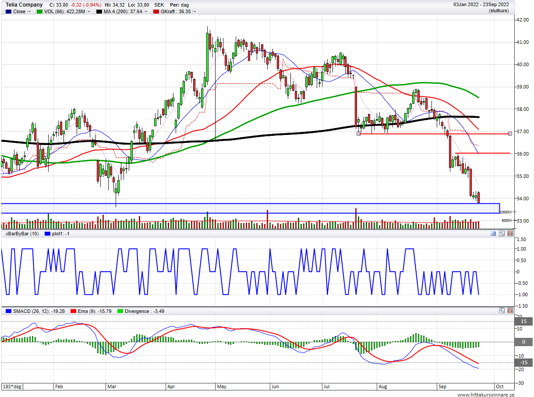
Task: Open SMACD panel settings wrench icon
Action: pyautogui.click(x=502, y=311)
